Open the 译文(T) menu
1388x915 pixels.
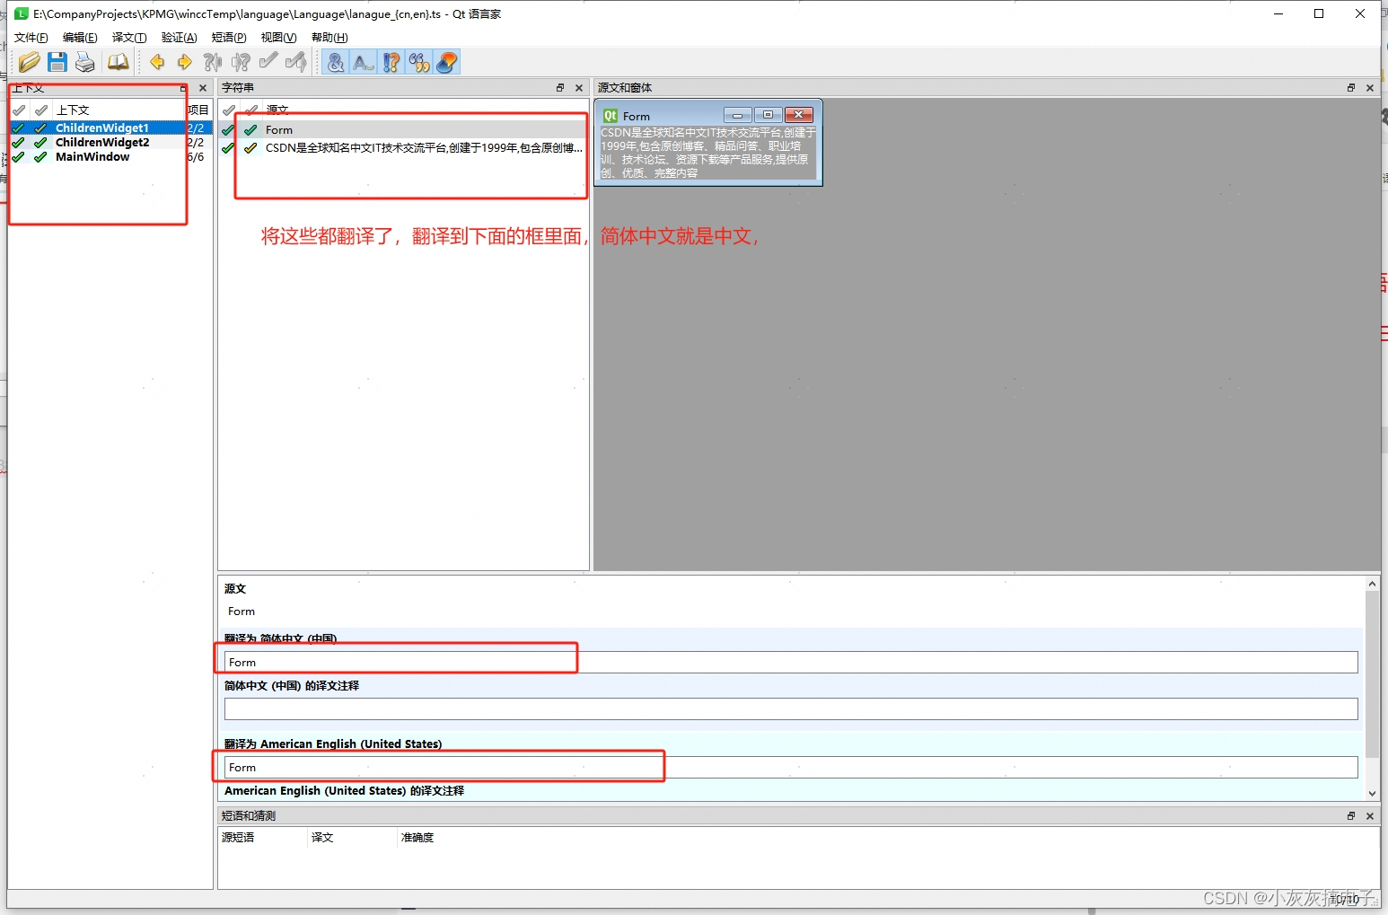[x=129, y=38]
